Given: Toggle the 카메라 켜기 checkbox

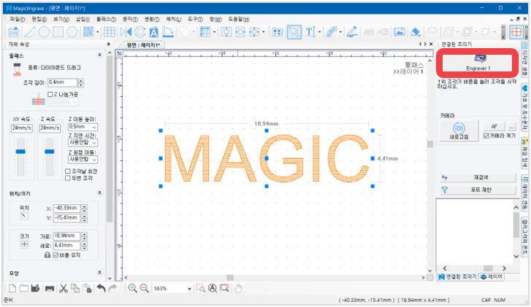Looking at the screenshot, I should 486,136.
